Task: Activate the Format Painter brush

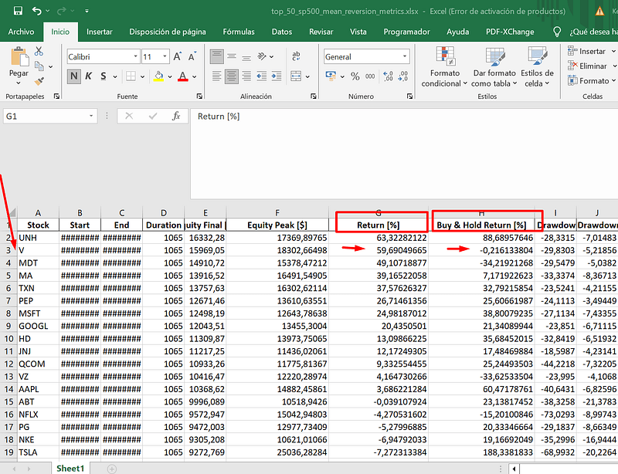Action: click(x=39, y=81)
